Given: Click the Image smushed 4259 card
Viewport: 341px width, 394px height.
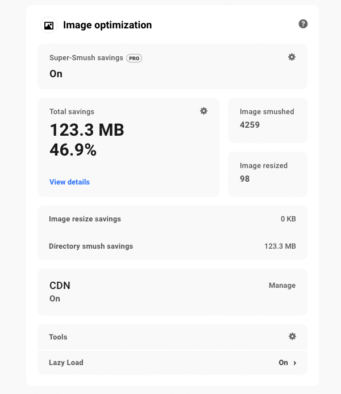Looking at the screenshot, I should pos(267,119).
